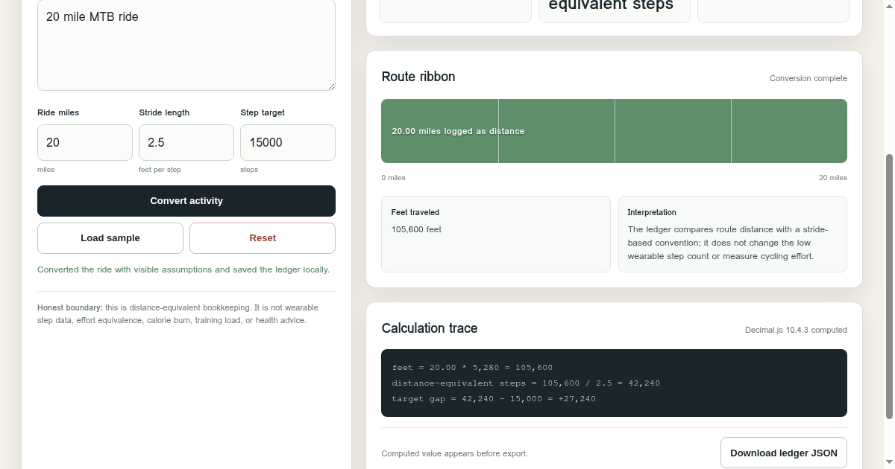Image resolution: width=895 pixels, height=469 pixels.
Task: Focus the Step target input field
Action: pyautogui.click(x=288, y=142)
